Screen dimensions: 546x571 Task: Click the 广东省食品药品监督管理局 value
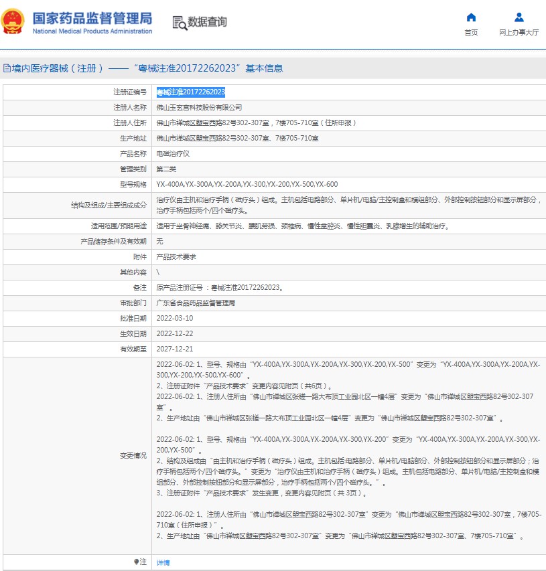point(196,303)
